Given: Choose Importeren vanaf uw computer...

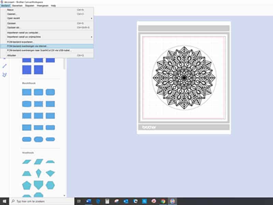Looking at the screenshot, I should click(47, 33).
